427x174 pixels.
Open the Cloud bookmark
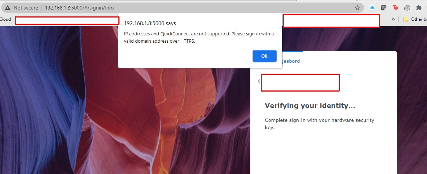[5, 19]
